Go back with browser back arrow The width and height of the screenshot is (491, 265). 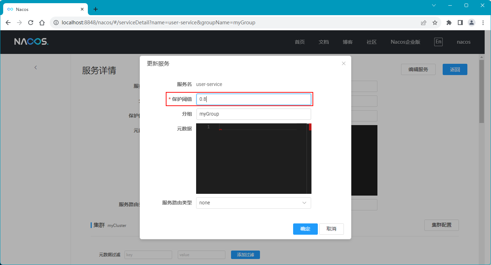(8, 23)
